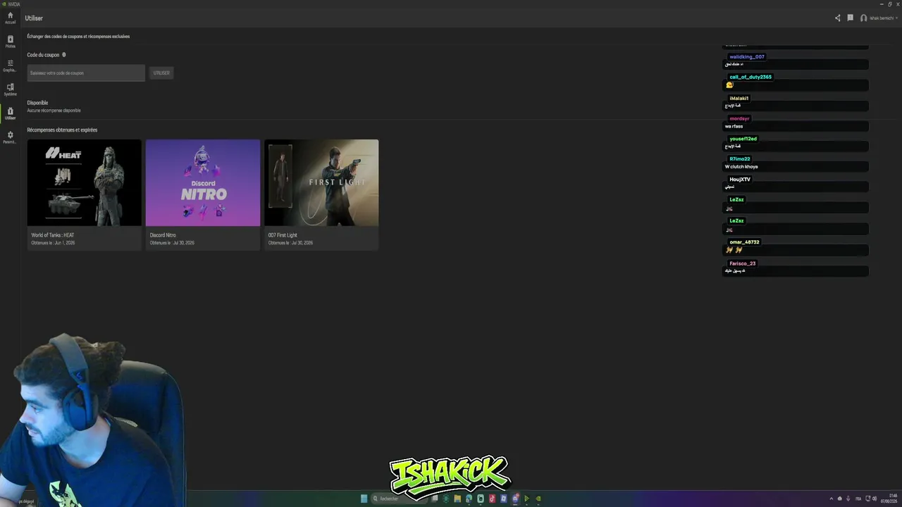Click the NVIDIA app icon on the taskbar

coord(538,499)
